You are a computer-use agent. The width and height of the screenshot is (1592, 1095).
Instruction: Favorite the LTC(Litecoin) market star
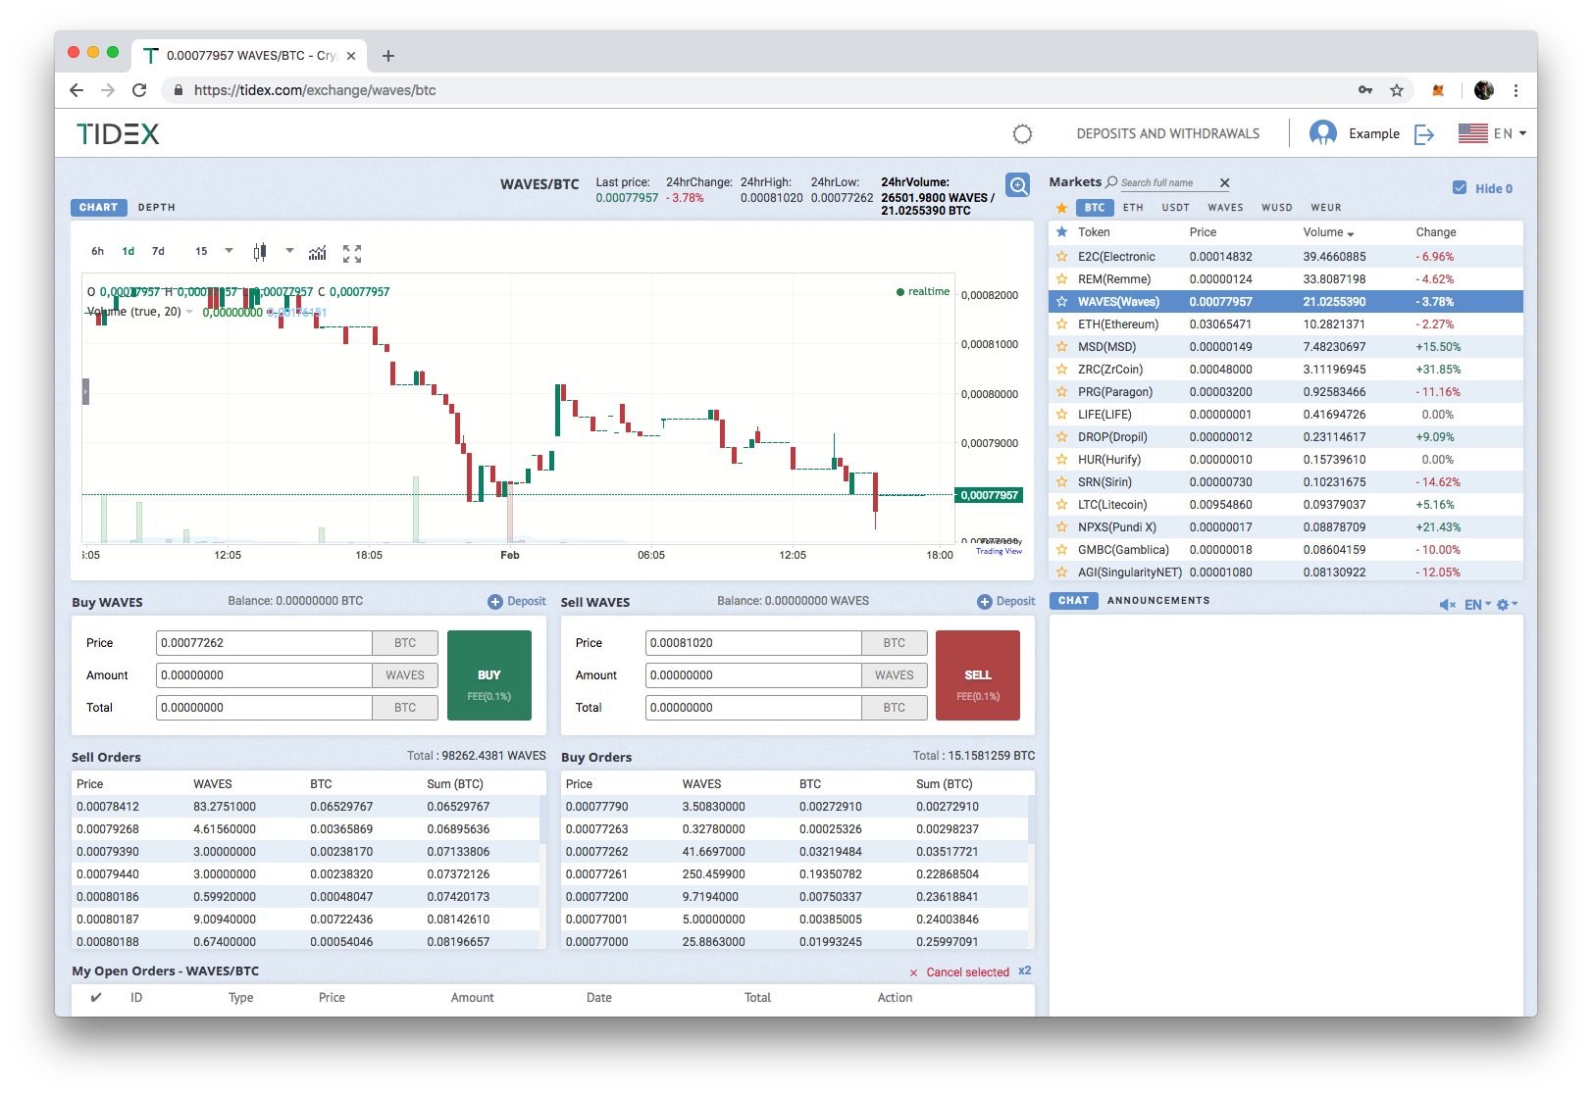click(1061, 505)
